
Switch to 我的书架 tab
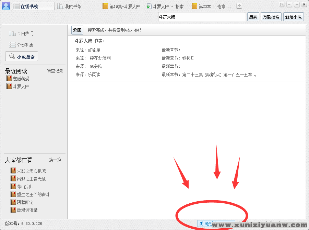click(x=70, y=6)
